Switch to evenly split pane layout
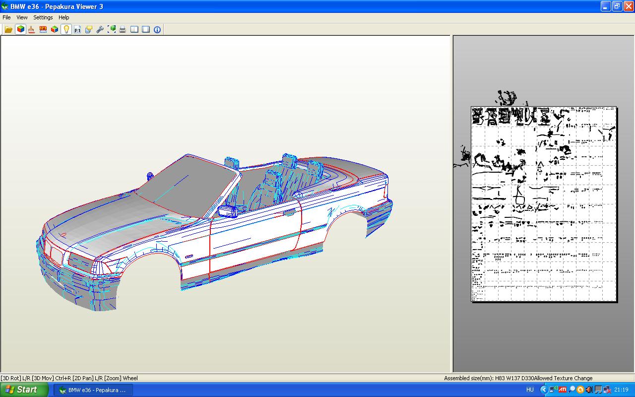This screenshot has width=635, height=397. [134, 30]
